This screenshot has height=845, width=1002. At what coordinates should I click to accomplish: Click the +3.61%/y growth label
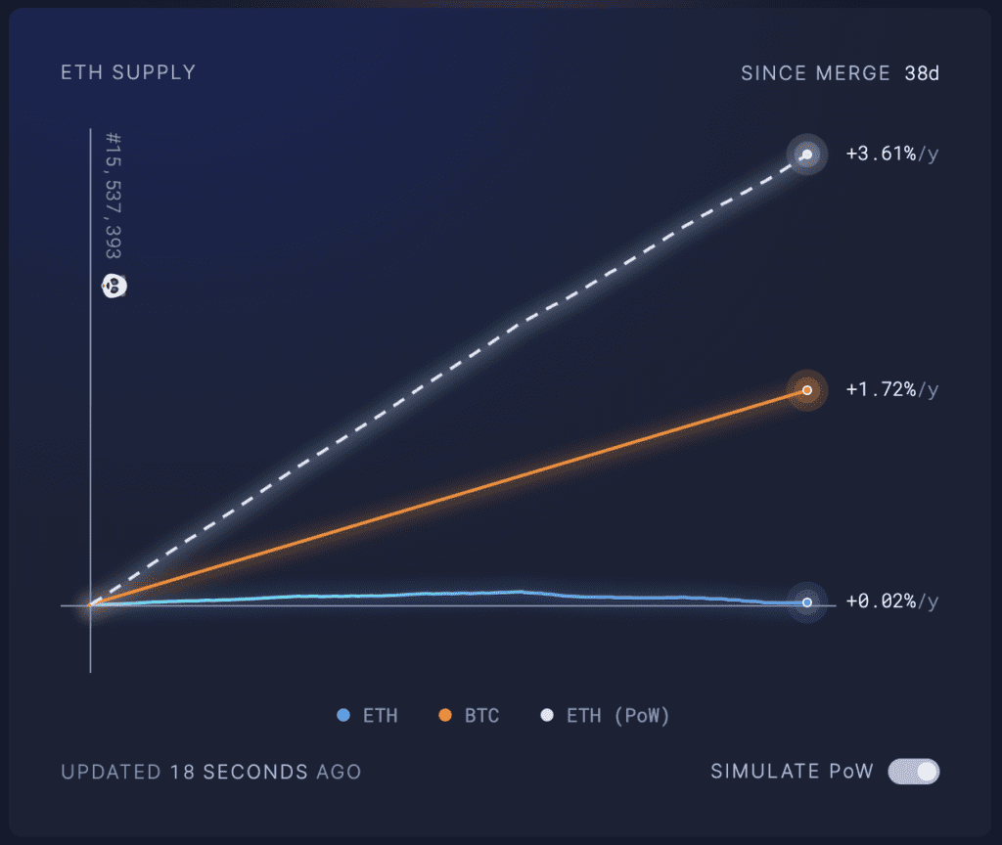coord(892,154)
